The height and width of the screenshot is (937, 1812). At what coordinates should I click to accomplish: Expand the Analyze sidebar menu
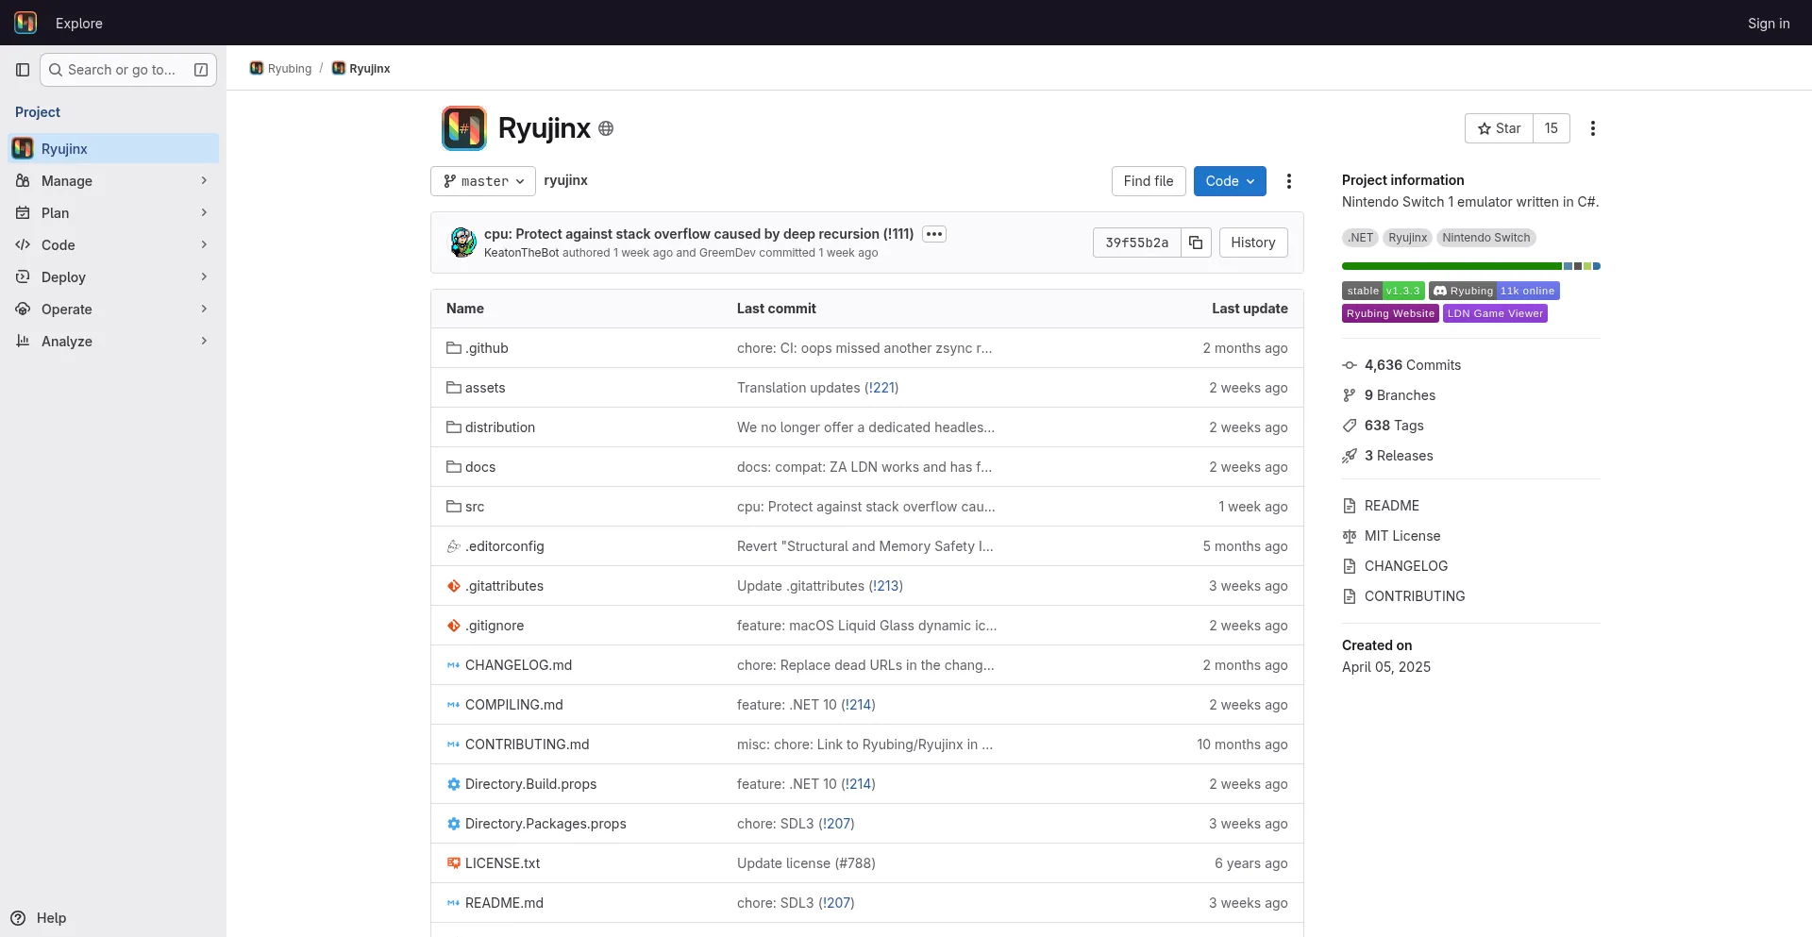(x=113, y=342)
